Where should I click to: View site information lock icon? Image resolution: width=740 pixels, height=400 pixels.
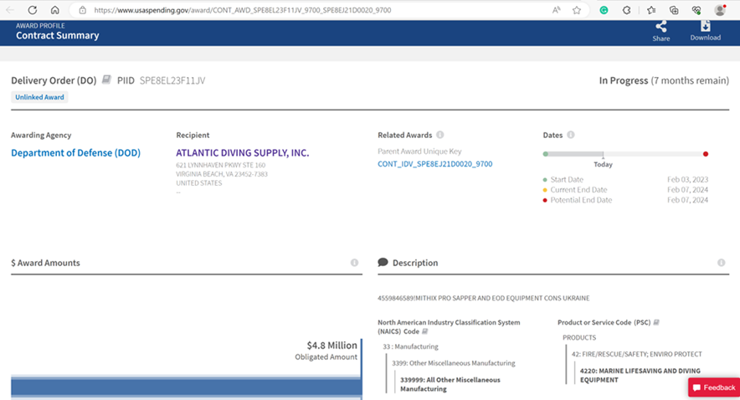tap(83, 10)
